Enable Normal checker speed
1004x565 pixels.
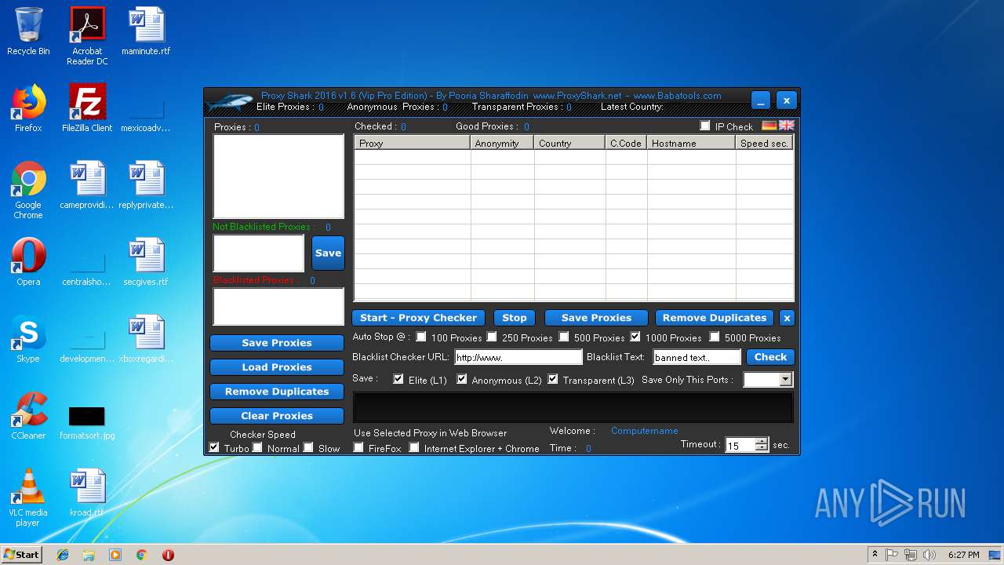coord(257,447)
